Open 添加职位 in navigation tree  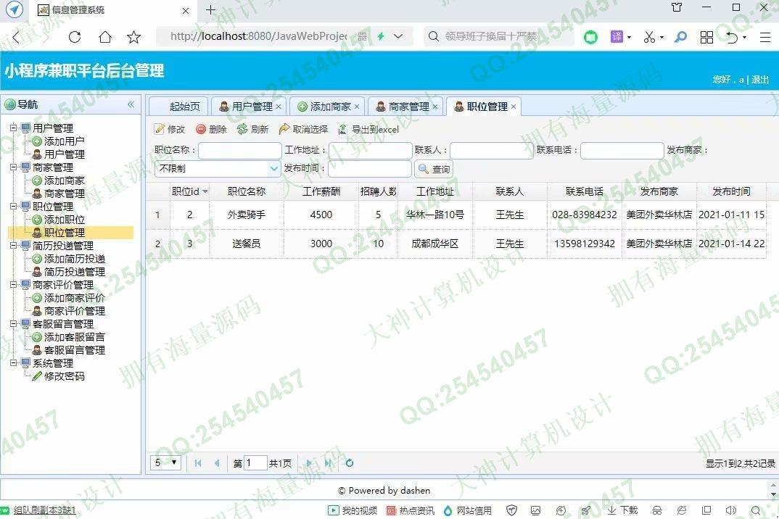[x=64, y=220]
